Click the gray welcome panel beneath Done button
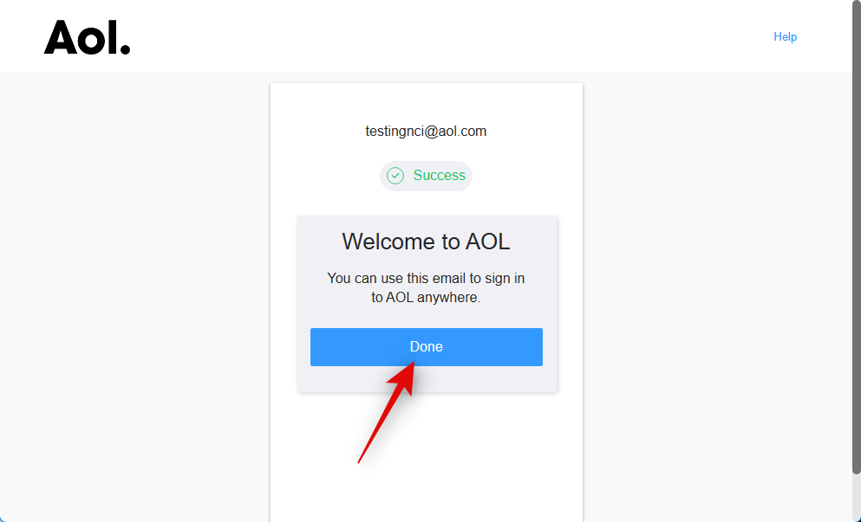Image resolution: width=861 pixels, height=522 pixels. (x=426, y=379)
